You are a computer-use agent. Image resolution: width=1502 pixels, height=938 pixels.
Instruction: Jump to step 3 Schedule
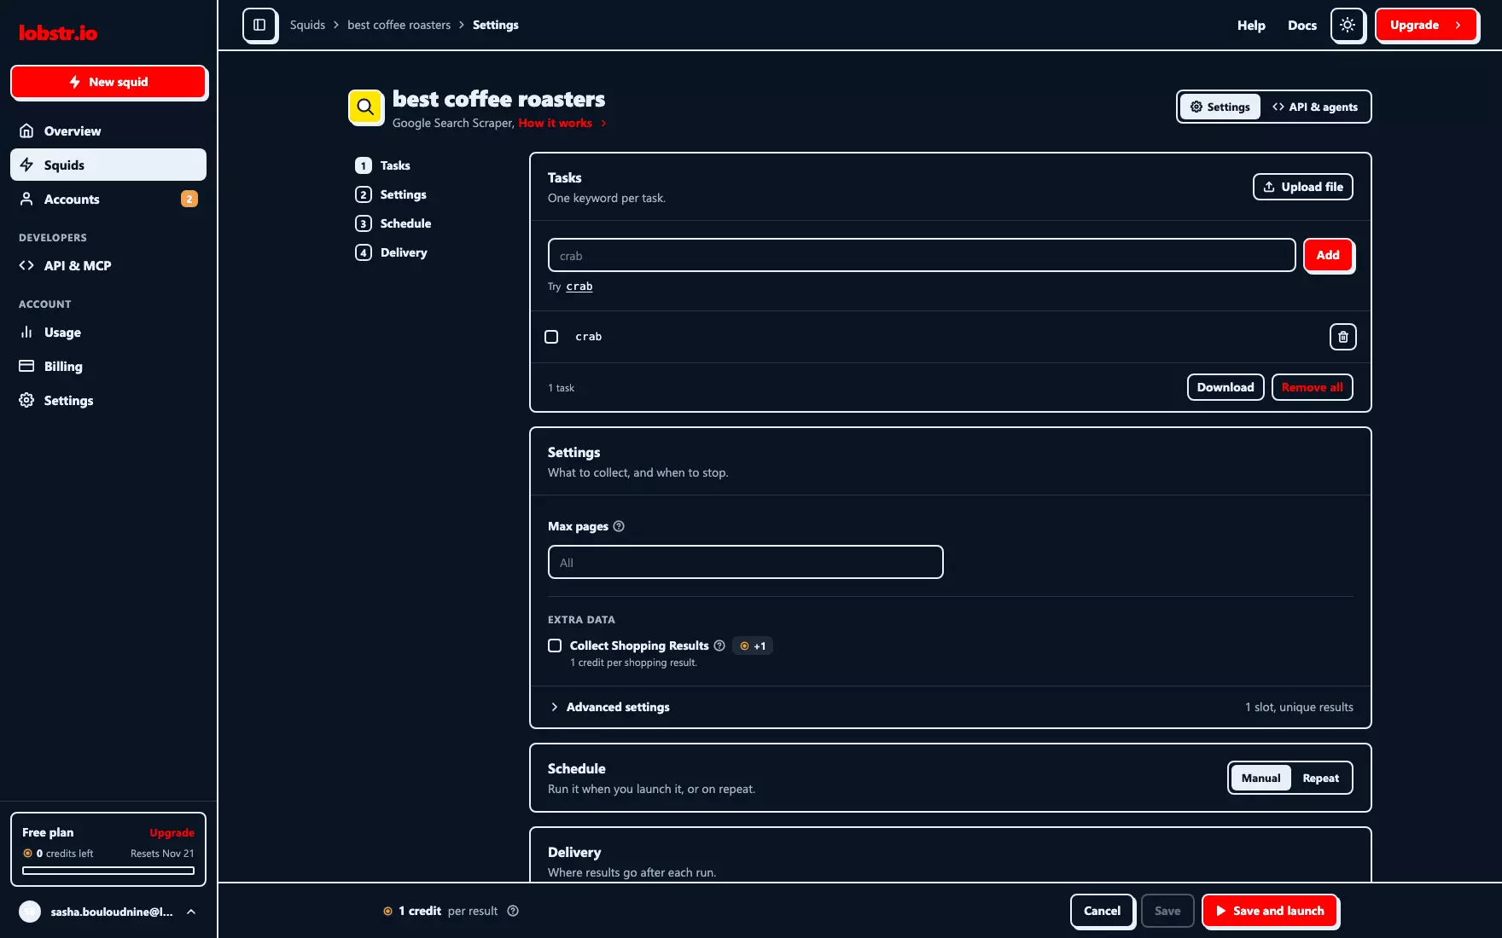click(x=393, y=223)
